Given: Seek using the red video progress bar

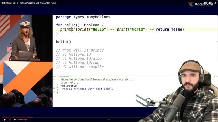Looking at the screenshot, I should [x=15, y=117].
